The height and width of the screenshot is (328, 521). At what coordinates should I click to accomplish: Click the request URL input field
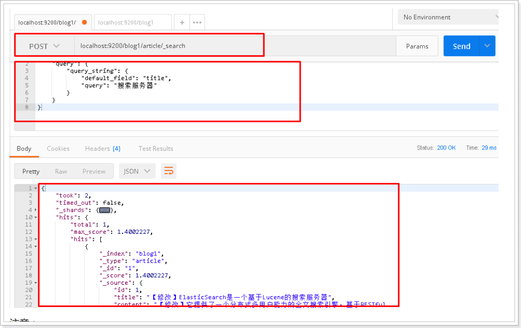(235, 46)
